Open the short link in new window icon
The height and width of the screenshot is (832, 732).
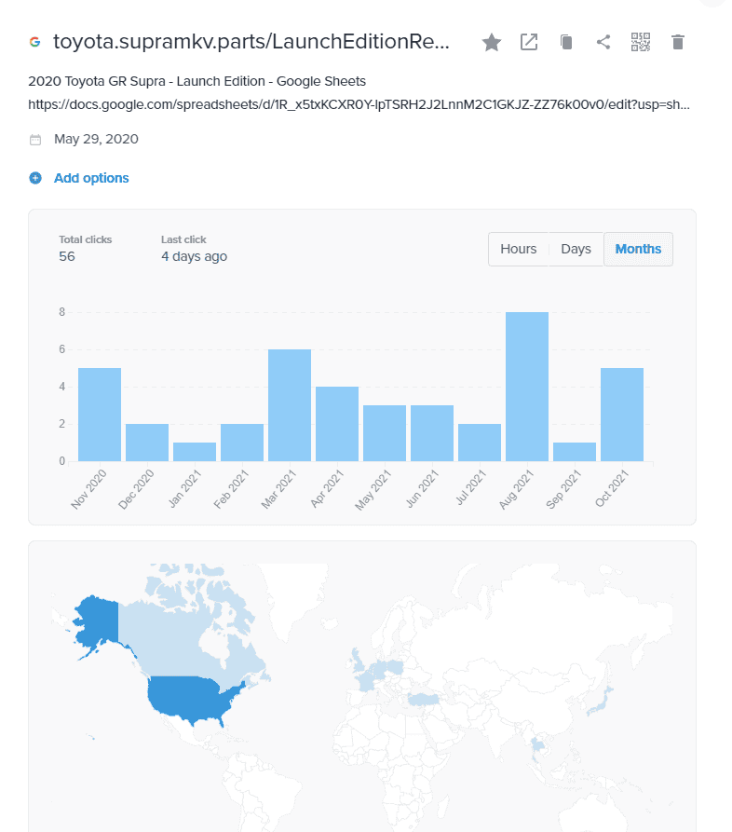click(529, 42)
